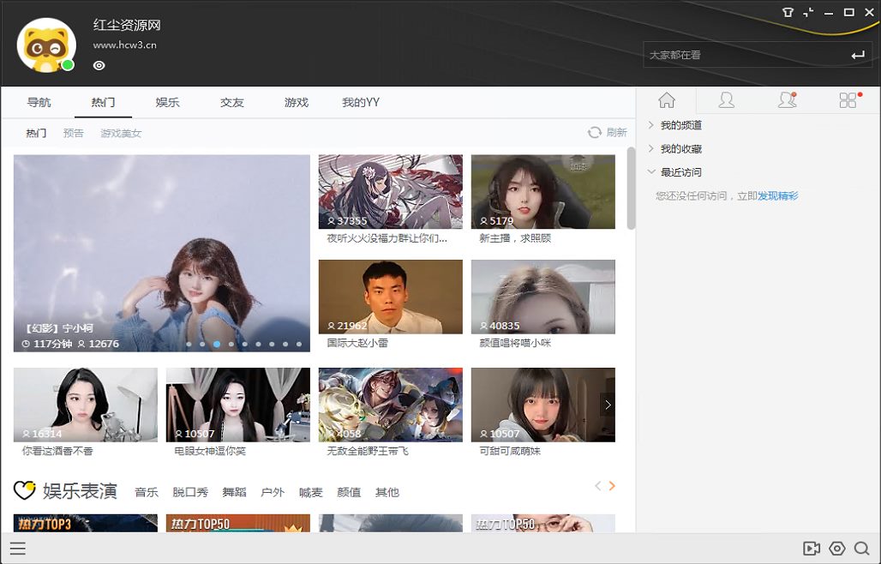The height and width of the screenshot is (564, 881).
Task: Switch to the 娱乐 tab
Action: (166, 101)
